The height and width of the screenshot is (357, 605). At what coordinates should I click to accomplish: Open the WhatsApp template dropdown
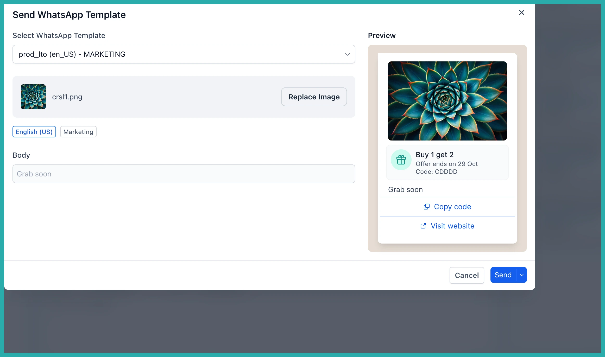coord(184,54)
